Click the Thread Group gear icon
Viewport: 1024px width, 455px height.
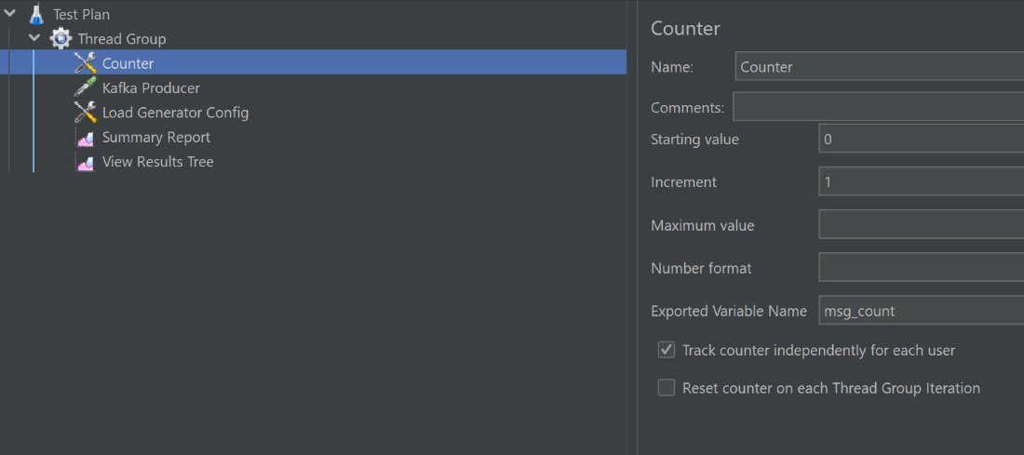coord(61,39)
